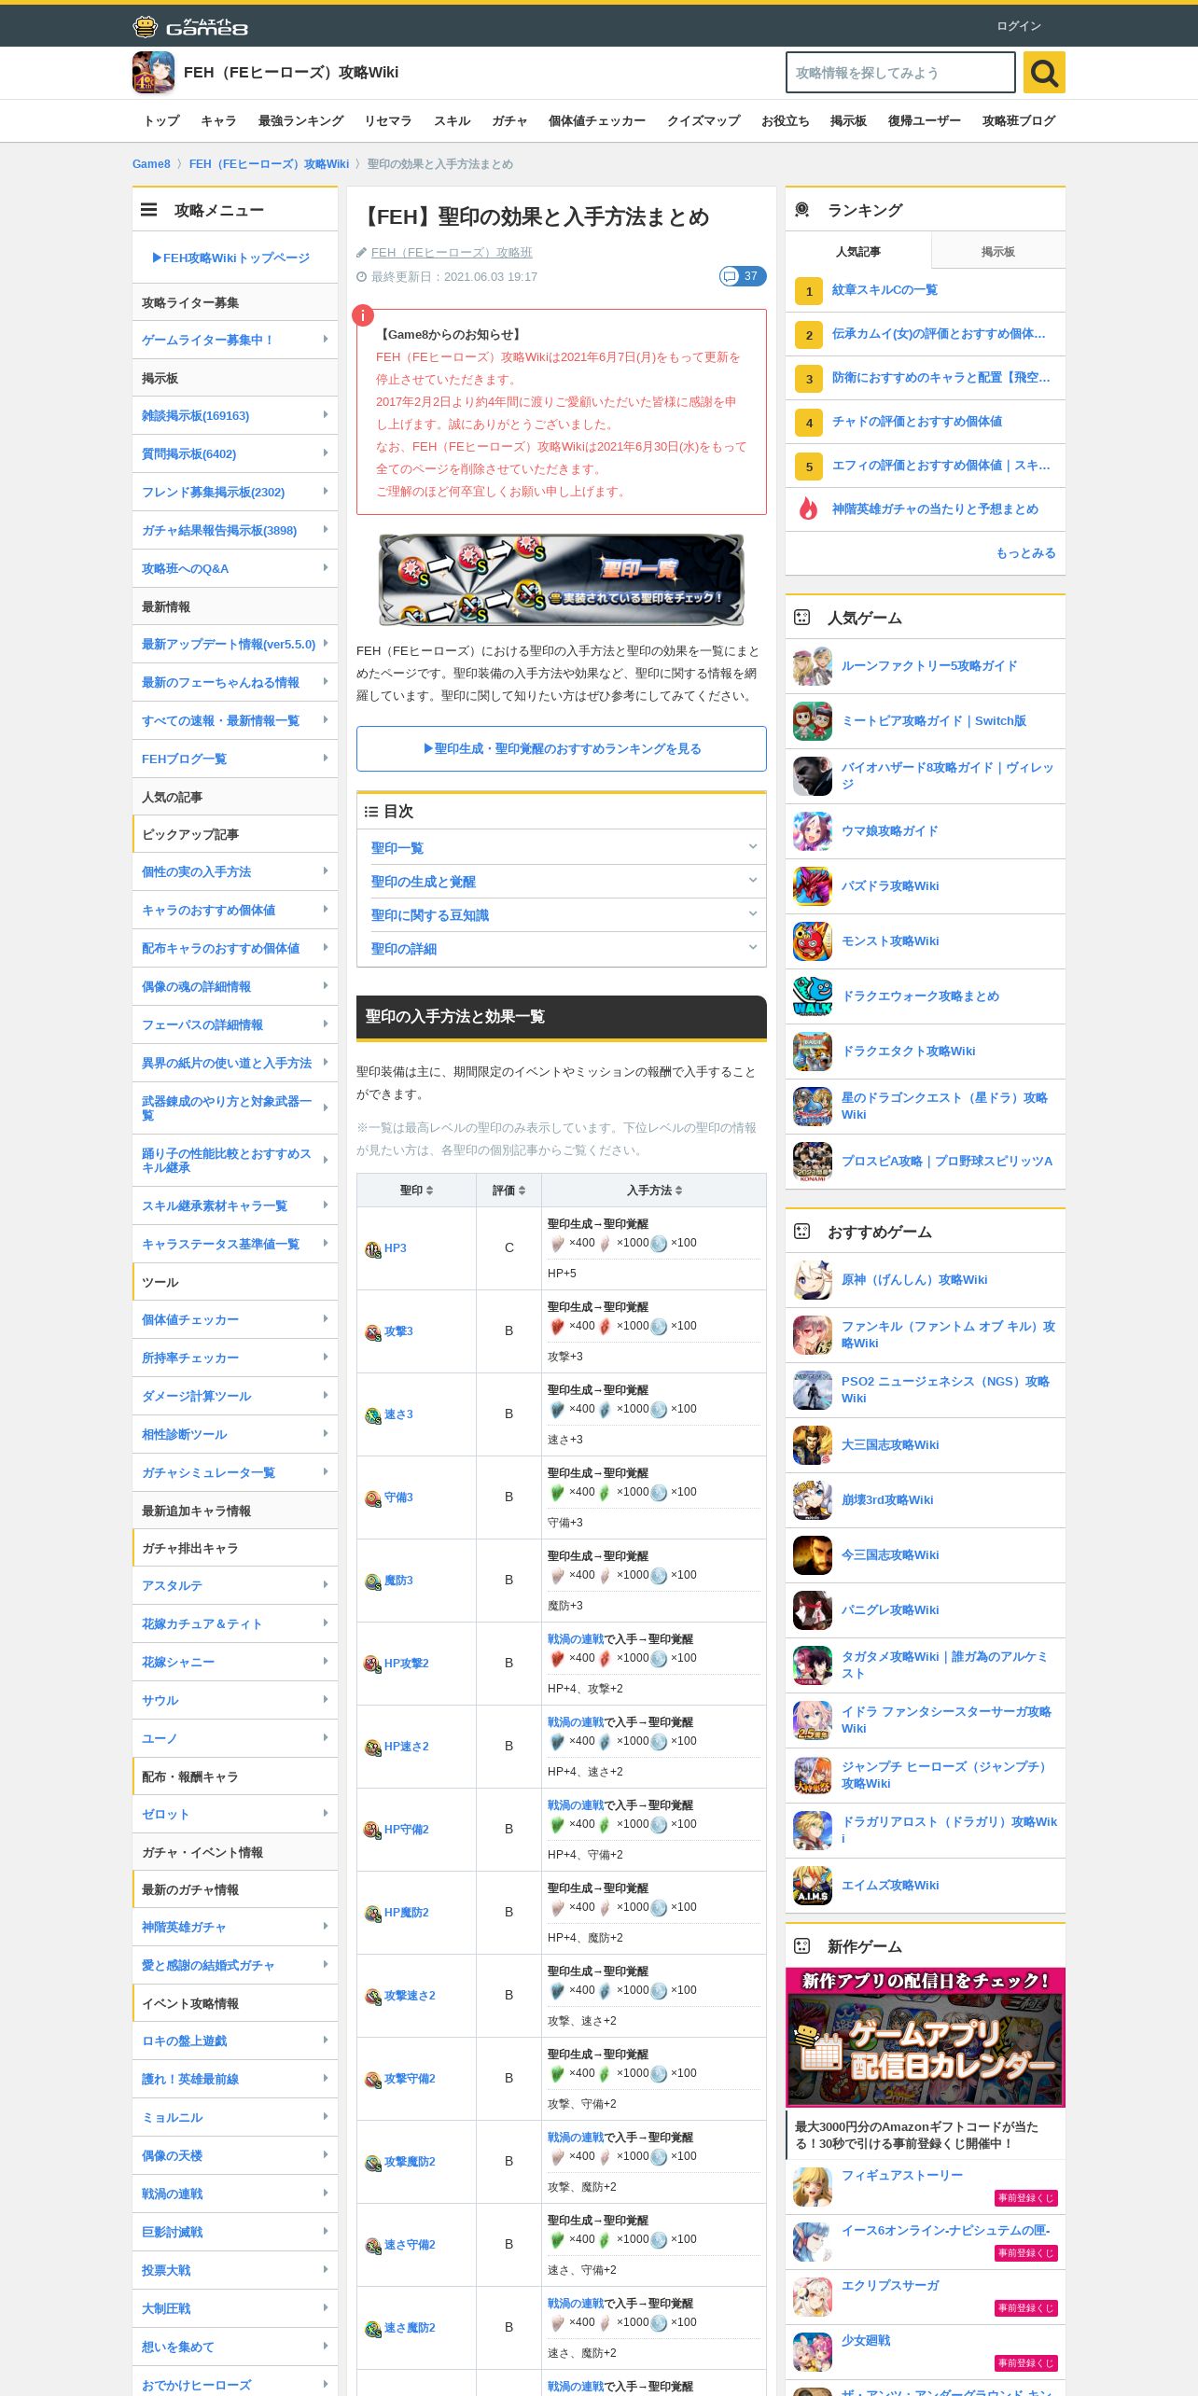Open the HP速さ2 seal link
Image resolution: width=1198 pixels, height=2396 pixels.
[407, 1746]
